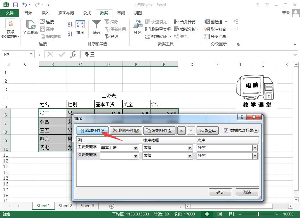Image resolution: width=300 pixels, height=218 pixels.
Task: Click the new worksheet plus button
Action: point(111,206)
